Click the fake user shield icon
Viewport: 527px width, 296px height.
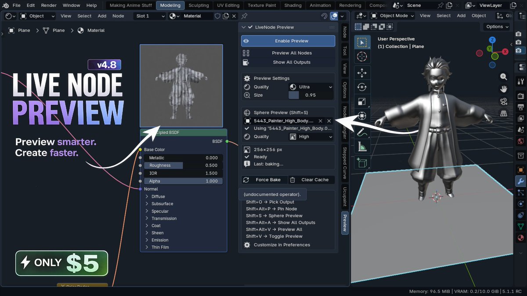pyautogui.click(x=217, y=16)
